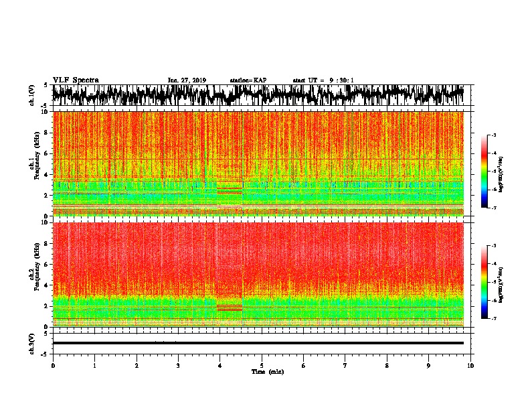Click the "station=KAP" header label
530x410 pixels.
(248, 80)
